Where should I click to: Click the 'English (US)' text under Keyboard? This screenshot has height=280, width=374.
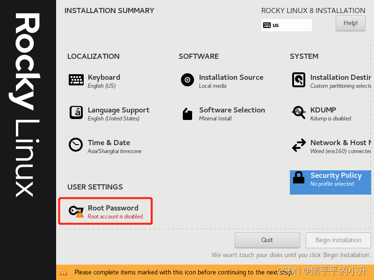tap(101, 86)
